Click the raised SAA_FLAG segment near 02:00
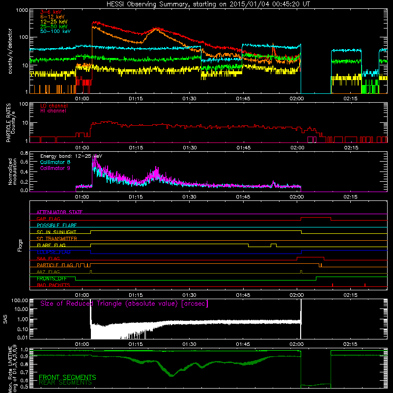The height and width of the screenshot is (393, 393). click(x=310, y=257)
